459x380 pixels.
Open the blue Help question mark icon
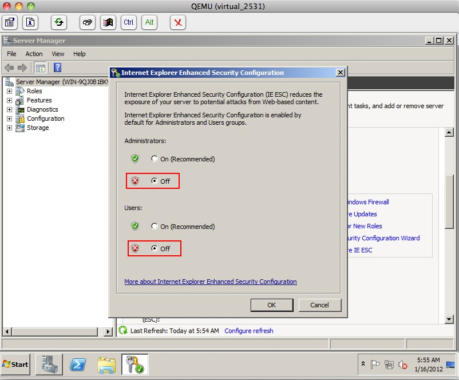(x=57, y=68)
